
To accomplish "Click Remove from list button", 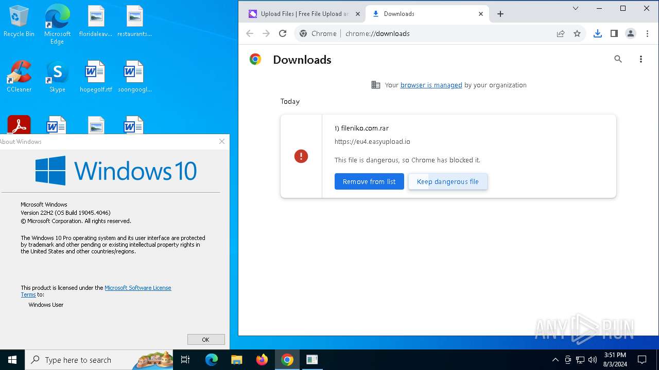I will [x=369, y=181].
